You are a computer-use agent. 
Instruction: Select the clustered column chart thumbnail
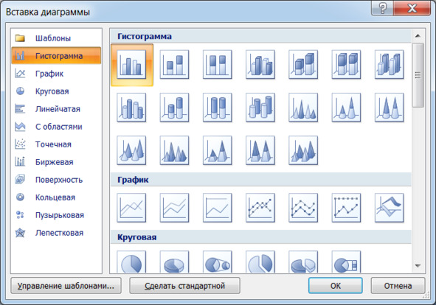click(x=131, y=64)
